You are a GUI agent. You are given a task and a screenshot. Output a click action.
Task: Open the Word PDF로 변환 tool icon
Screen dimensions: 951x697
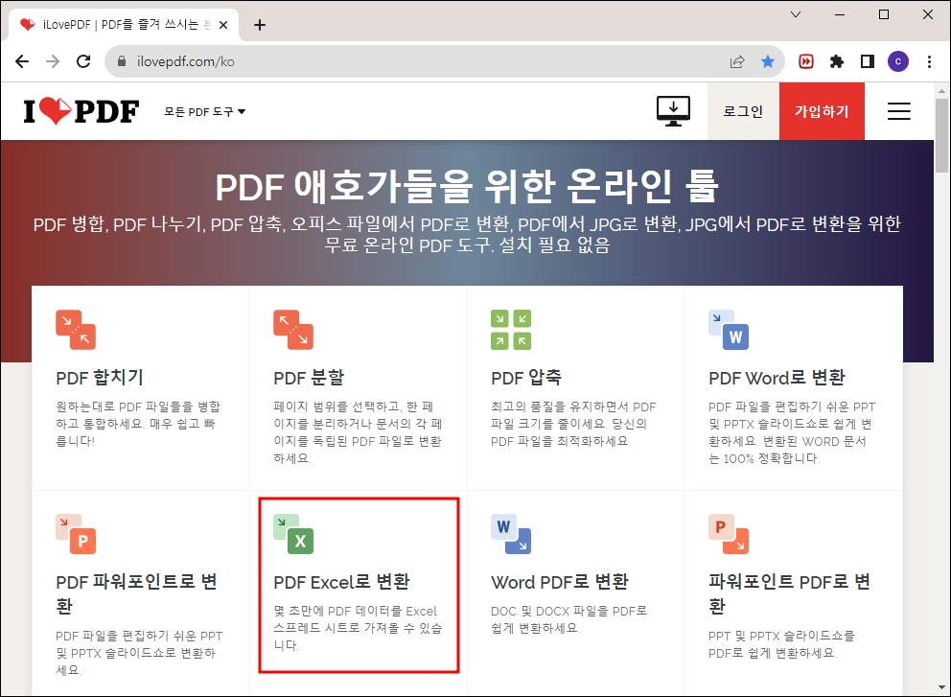pyautogui.click(x=509, y=536)
